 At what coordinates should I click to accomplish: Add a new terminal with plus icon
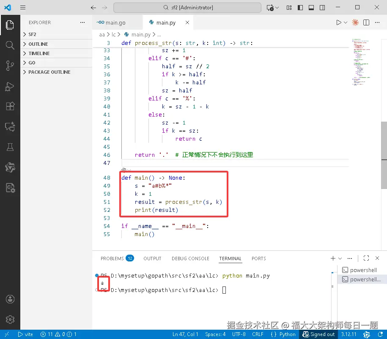[333, 258]
